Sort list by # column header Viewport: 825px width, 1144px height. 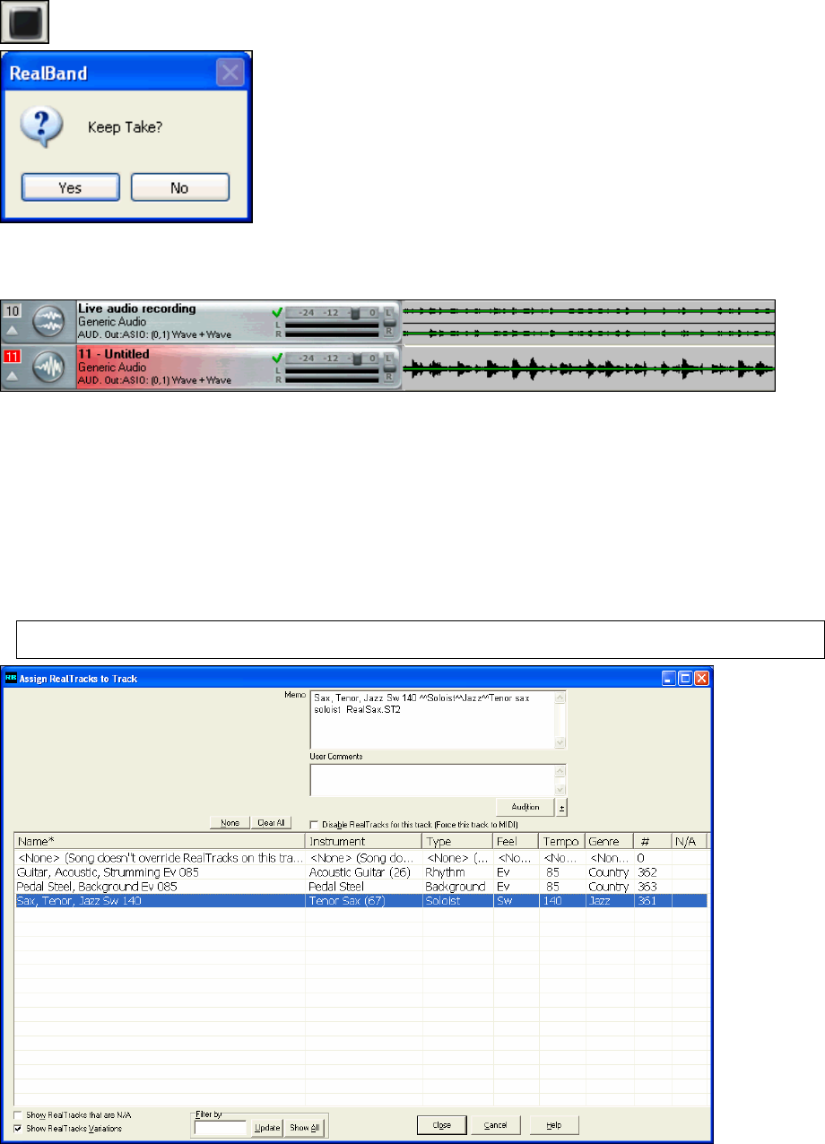pos(653,841)
